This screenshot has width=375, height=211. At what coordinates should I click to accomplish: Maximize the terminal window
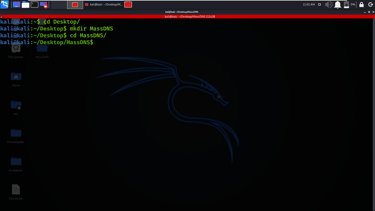369,12
